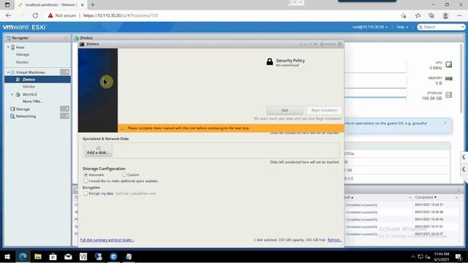The width and height of the screenshot is (468, 263).
Task: Open More VMs... in Navigator
Action: pos(33,102)
